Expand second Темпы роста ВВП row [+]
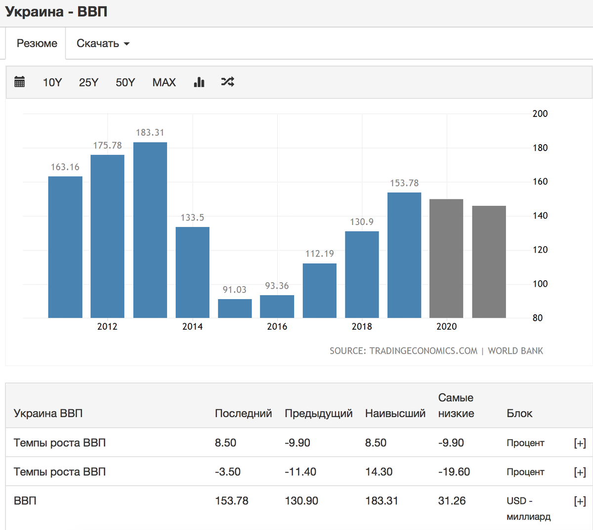 coord(580,472)
